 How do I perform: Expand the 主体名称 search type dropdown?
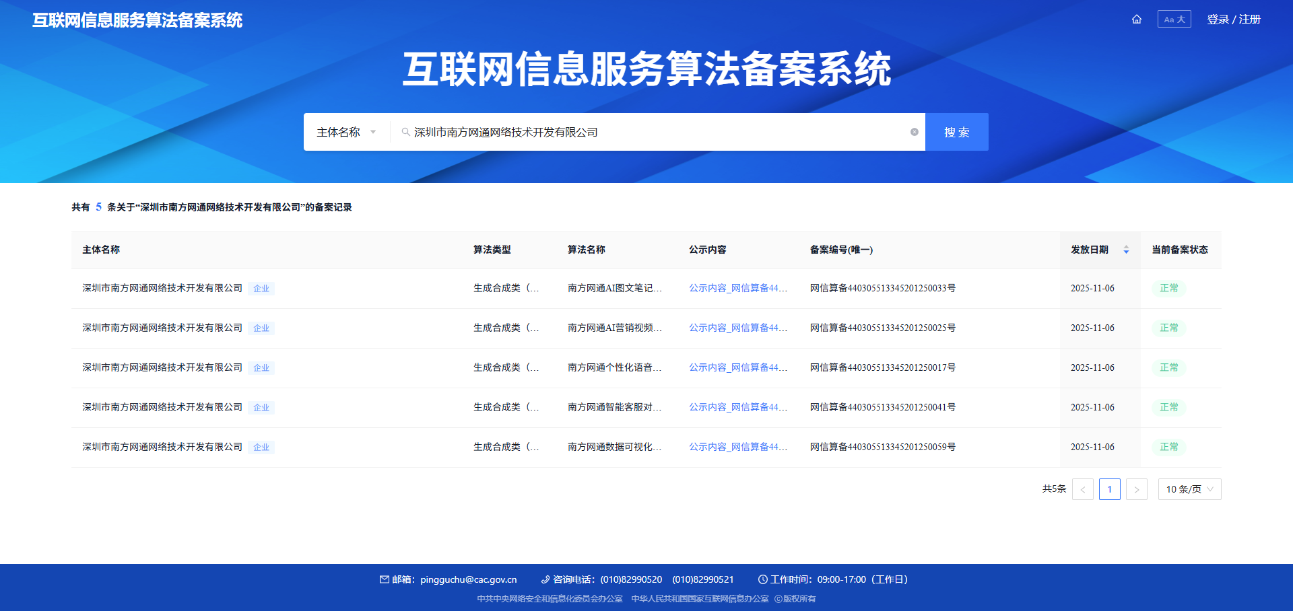click(346, 133)
